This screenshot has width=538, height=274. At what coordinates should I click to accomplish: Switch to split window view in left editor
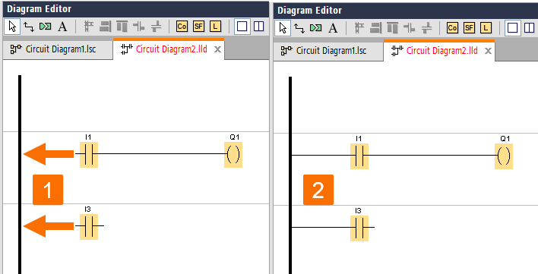pyautogui.click(x=258, y=27)
